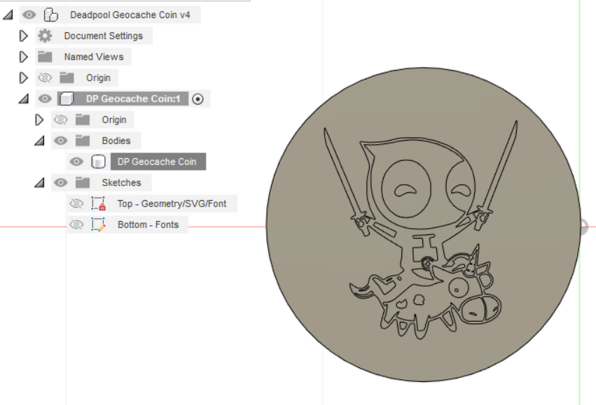596x405 pixels.
Task: Click the Named Views folder icon
Action: 43,57
